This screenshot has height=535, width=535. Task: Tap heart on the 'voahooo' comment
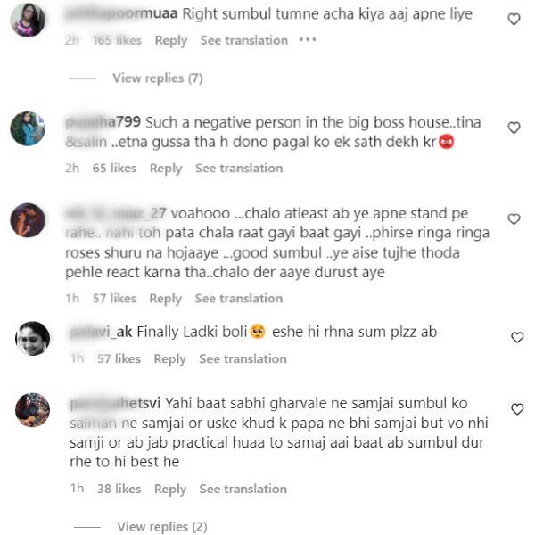point(514,218)
